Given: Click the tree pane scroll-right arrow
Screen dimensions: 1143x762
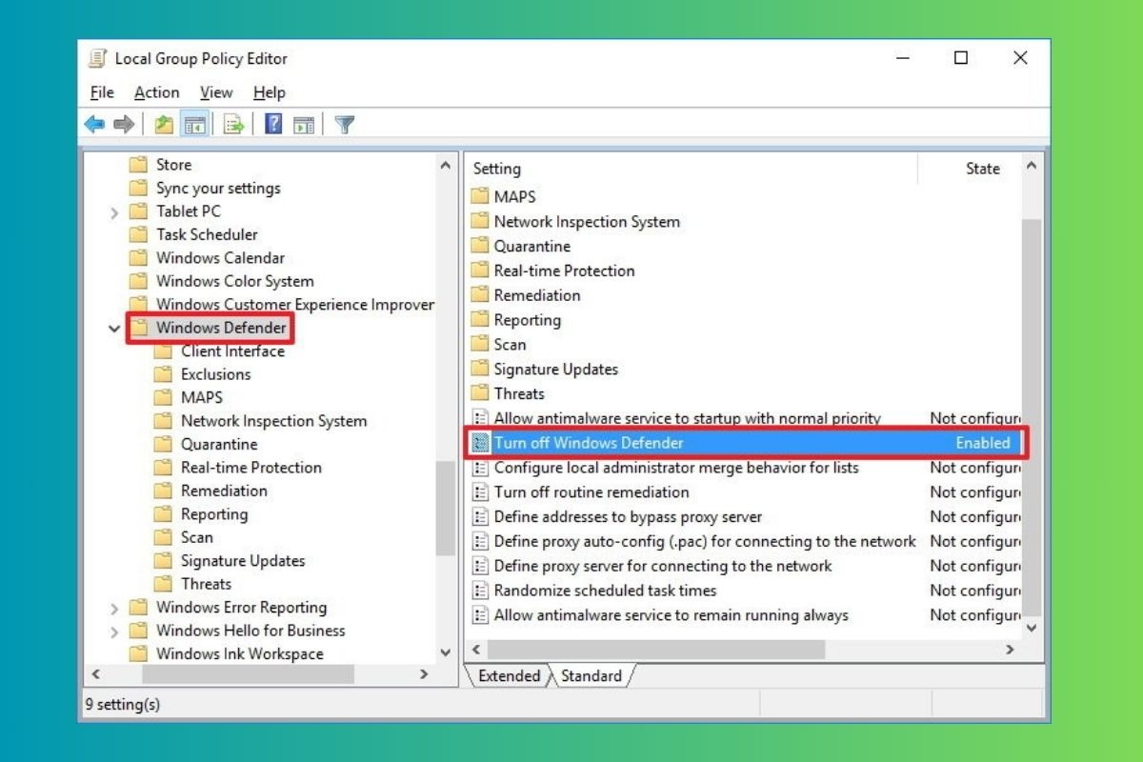Looking at the screenshot, I should [x=424, y=674].
